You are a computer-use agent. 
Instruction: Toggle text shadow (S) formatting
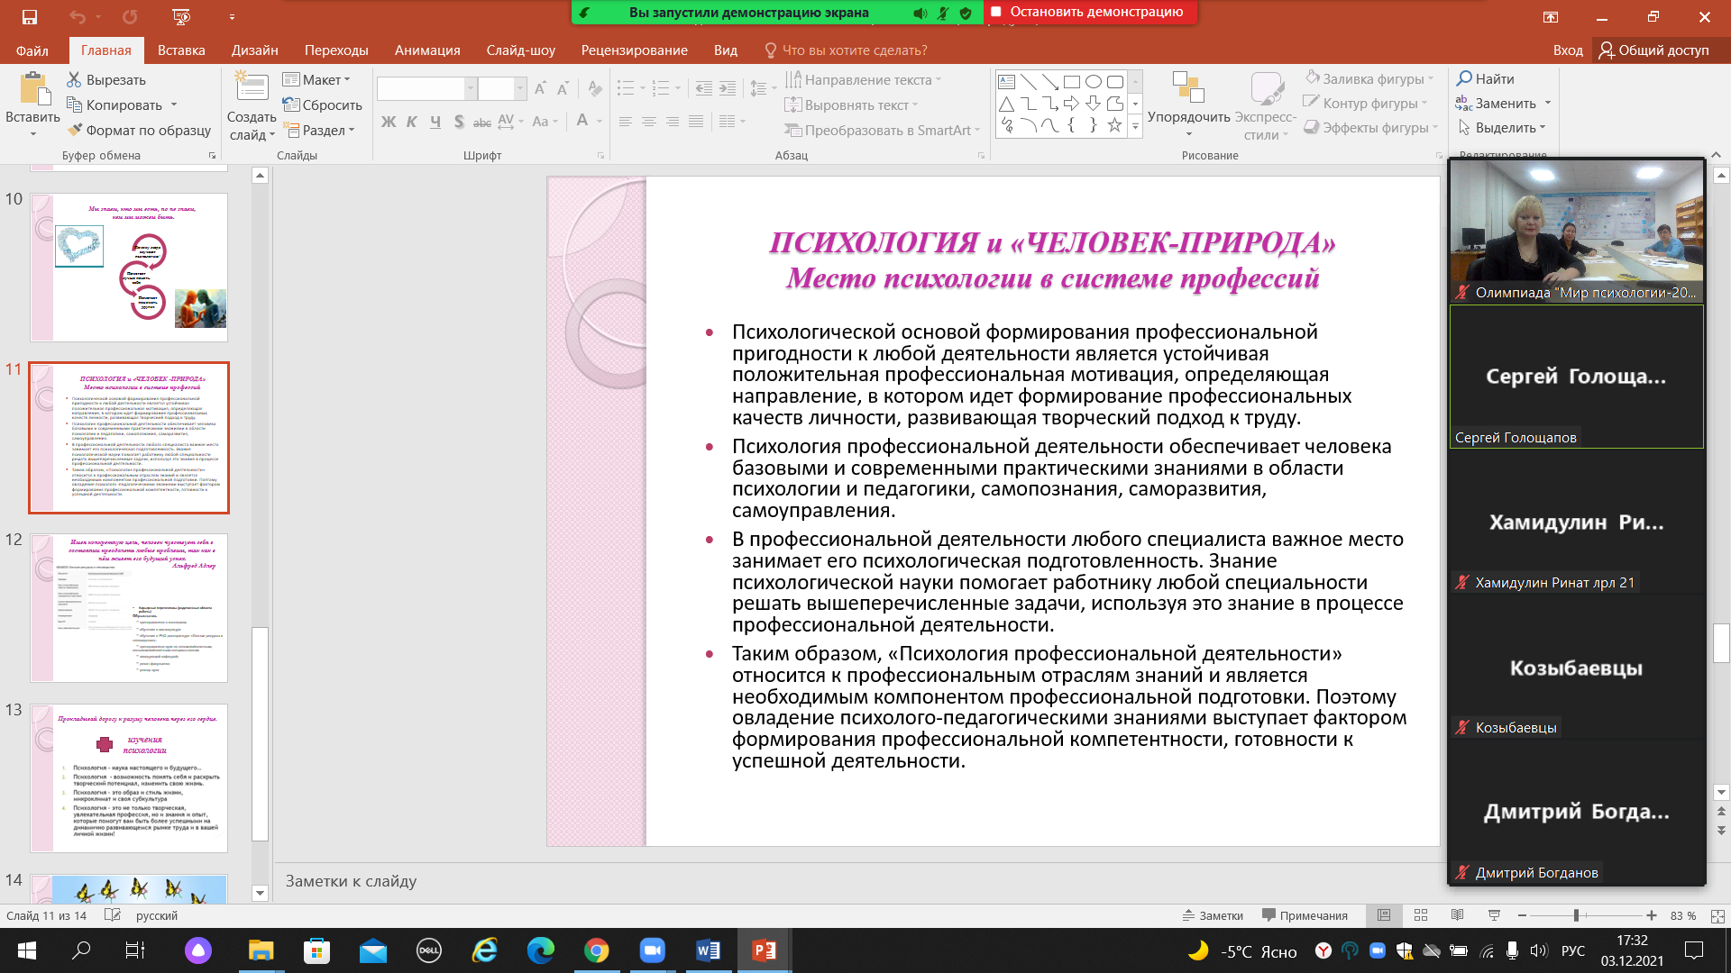(459, 122)
